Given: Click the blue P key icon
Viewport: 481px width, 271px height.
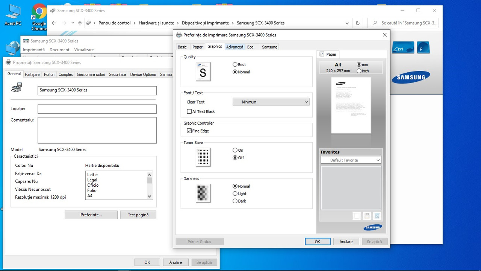Looking at the screenshot, I should [x=423, y=48].
